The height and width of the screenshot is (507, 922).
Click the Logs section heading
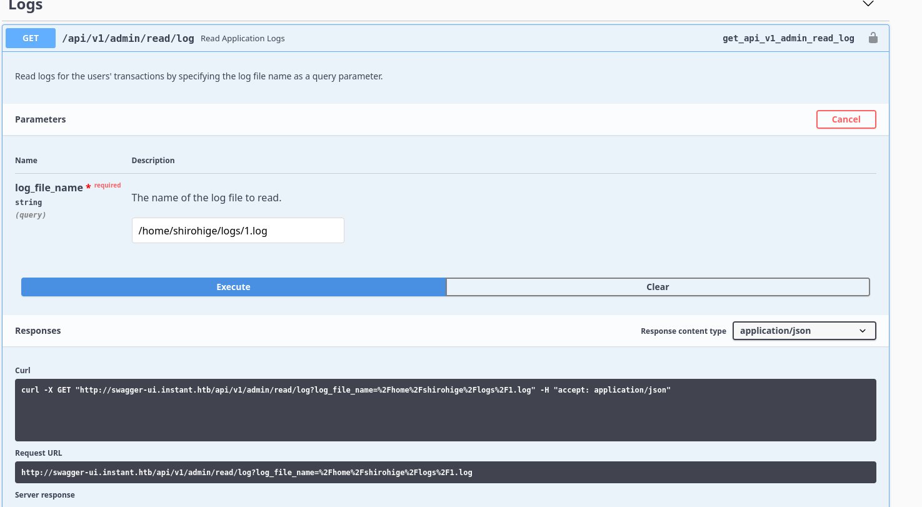pyautogui.click(x=26, y=6)
